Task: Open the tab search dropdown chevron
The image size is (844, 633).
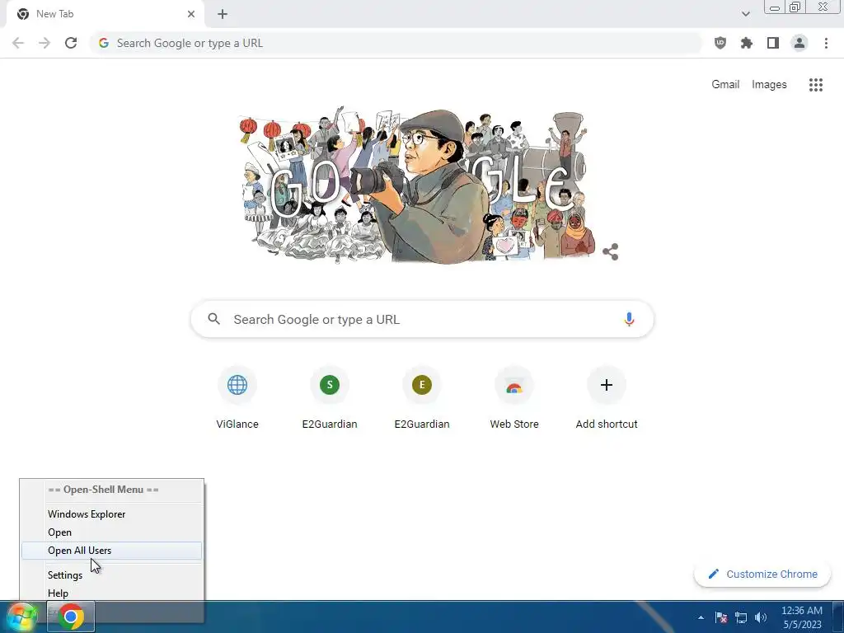Action: click(x=745, y=14)
